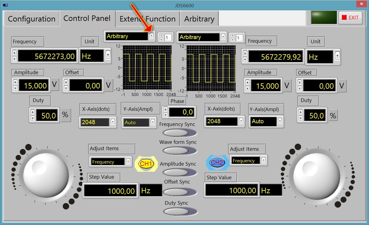This screenshot has width=369, height=225.
Task: Click the Phase stepper arrows
Action: click(165, 112)
